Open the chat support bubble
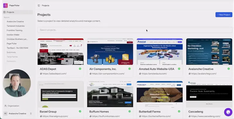Viewport: 234px width, 119px height. click(228, 112)
